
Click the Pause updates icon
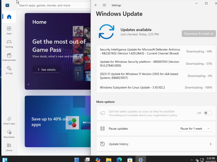coord(102,129)
